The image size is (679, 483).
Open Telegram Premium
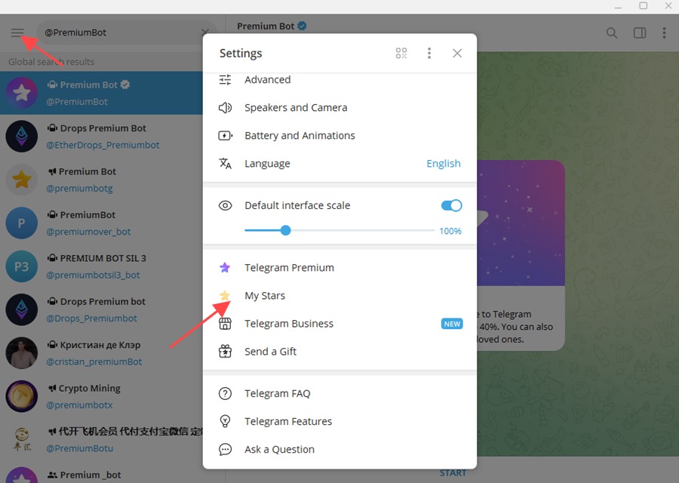(339, 268)
